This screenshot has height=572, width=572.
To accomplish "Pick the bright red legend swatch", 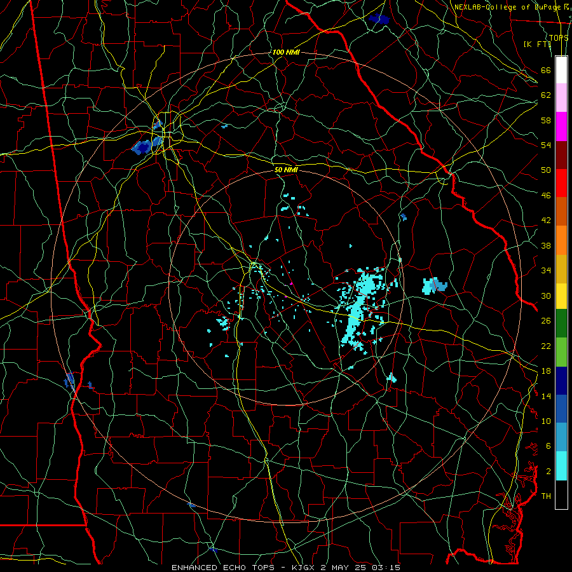I will tap(561, 183).
